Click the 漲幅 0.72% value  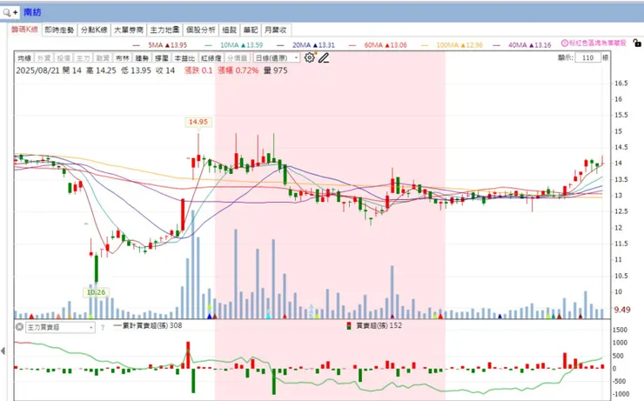238,70
